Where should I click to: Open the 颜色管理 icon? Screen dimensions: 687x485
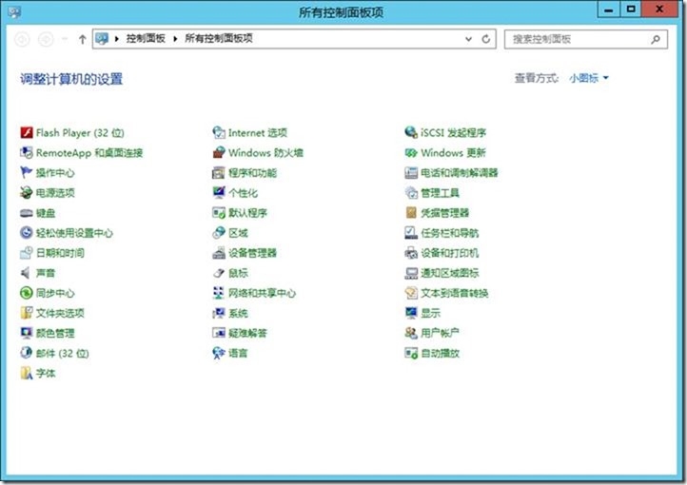[x=27, y=333]
